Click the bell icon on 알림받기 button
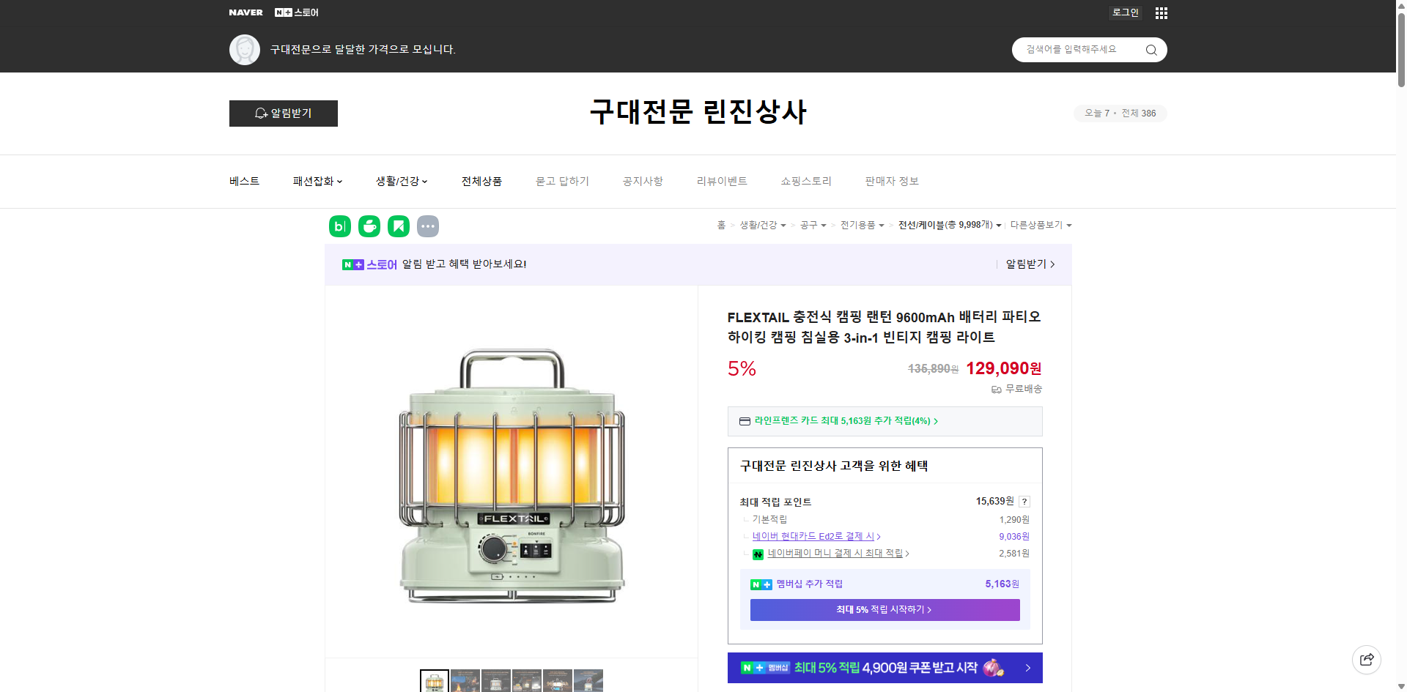The height and width of the screenshot is (692, 1407). pos(261,114)
